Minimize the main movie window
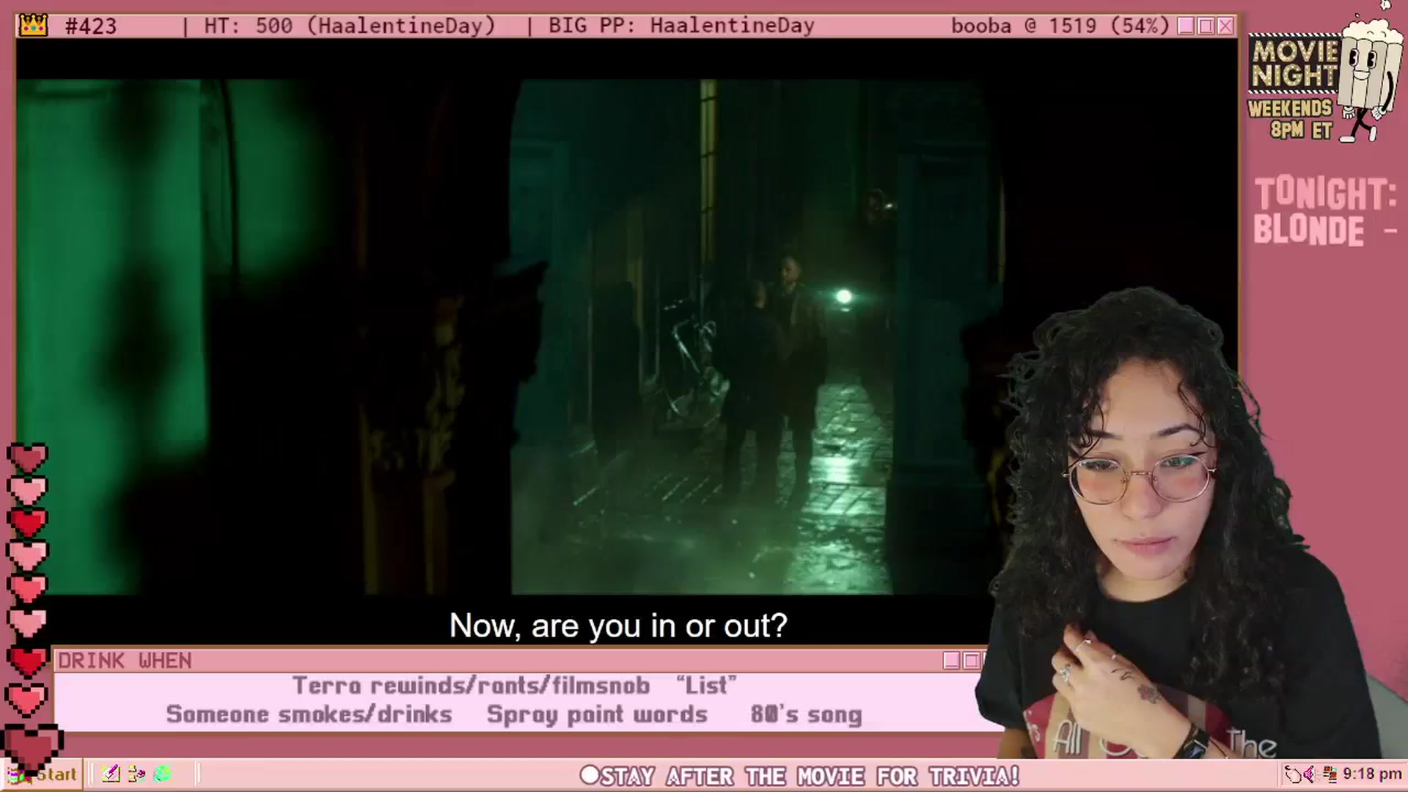1408x792 pixels. [1186, 26]
